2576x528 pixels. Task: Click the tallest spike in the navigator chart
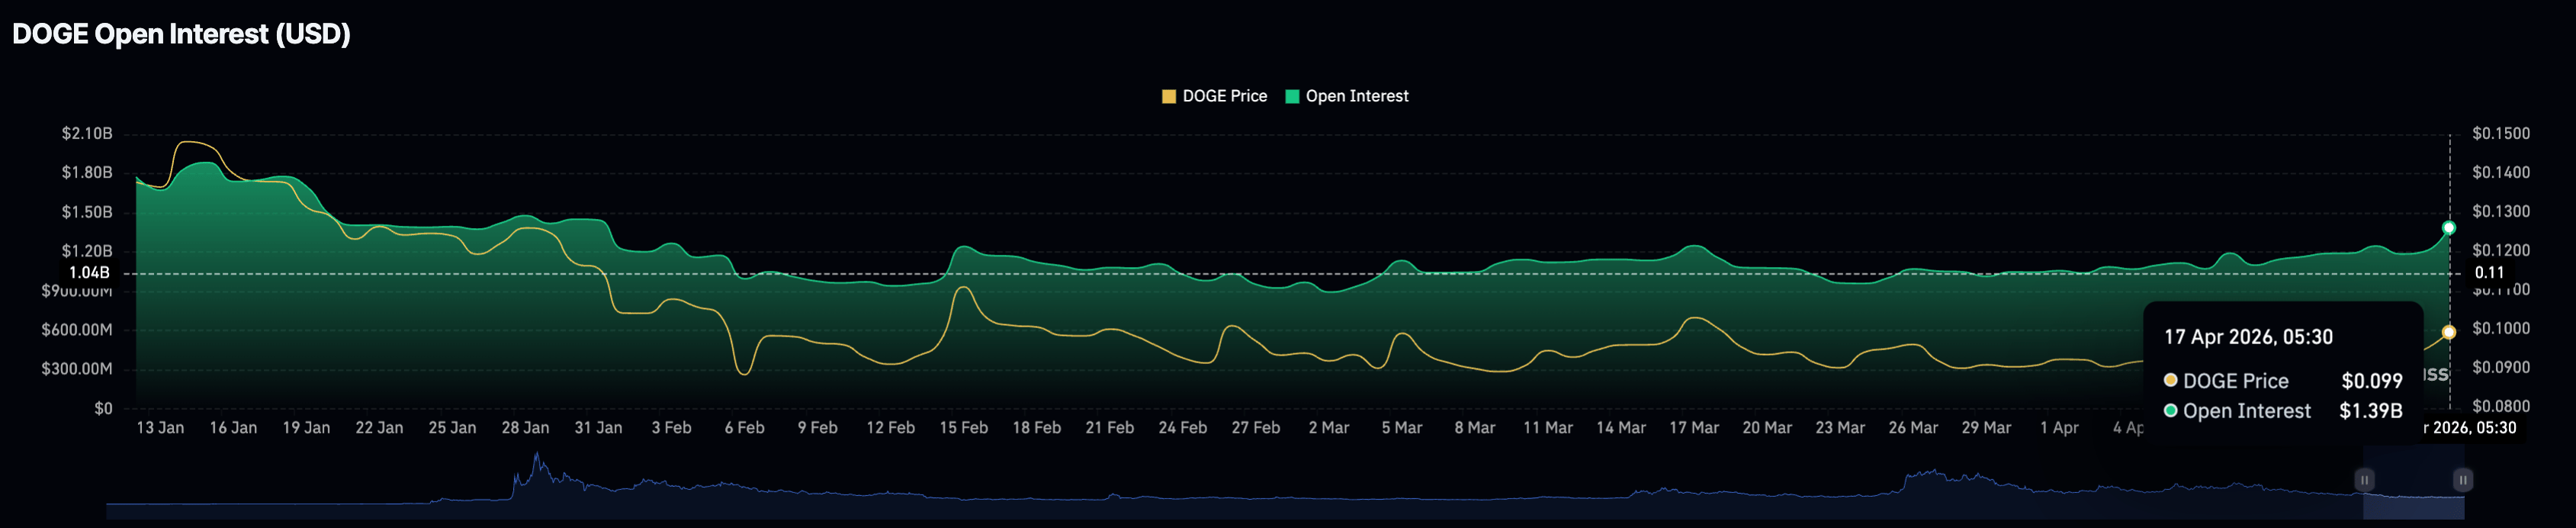(x=537, y=458)
